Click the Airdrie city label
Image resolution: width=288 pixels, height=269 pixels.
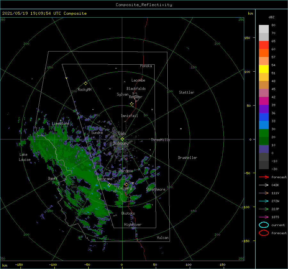(126, 171)
